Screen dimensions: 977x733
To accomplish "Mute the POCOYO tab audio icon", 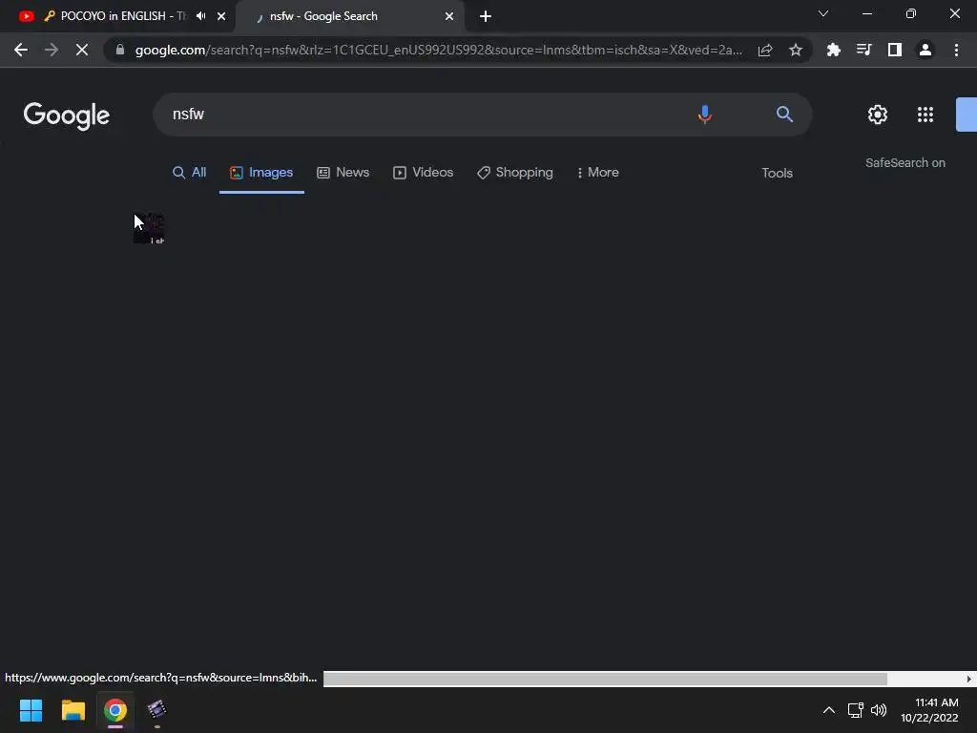I will pos(200,16).
